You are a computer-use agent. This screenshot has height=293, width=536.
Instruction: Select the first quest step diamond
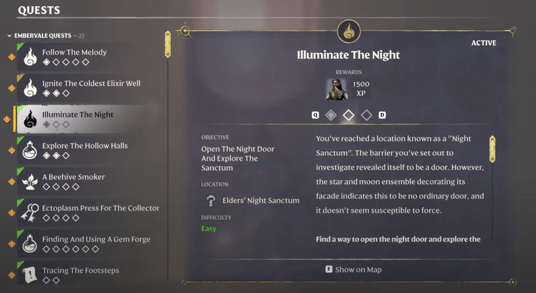(331, 115)
